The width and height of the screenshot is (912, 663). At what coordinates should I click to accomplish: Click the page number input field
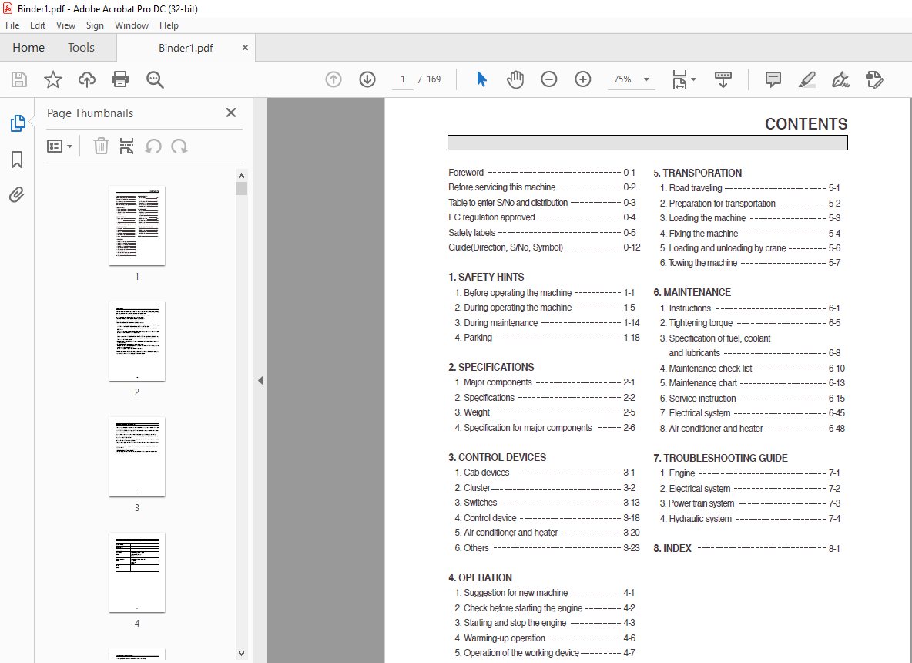point(403,79)
